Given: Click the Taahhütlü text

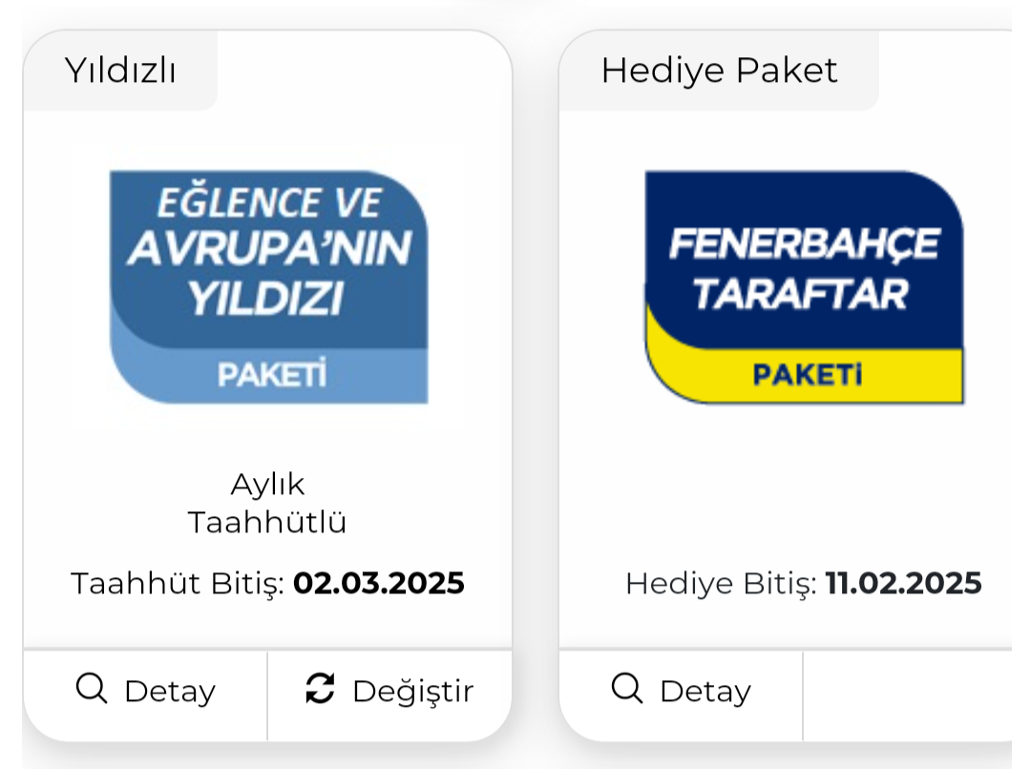Looking at the screenshot, I should pos(267,523).
